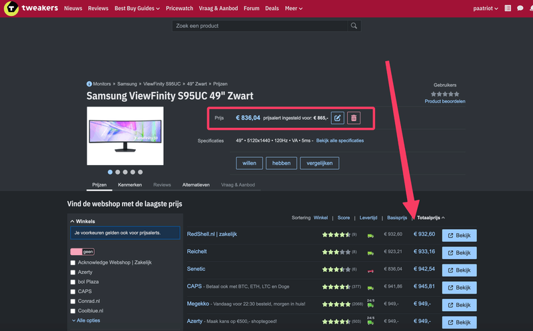This screenshot has height=331, width=533.
Task: Edit the price alert with pencil icon
Action: [x=338, y=118]
